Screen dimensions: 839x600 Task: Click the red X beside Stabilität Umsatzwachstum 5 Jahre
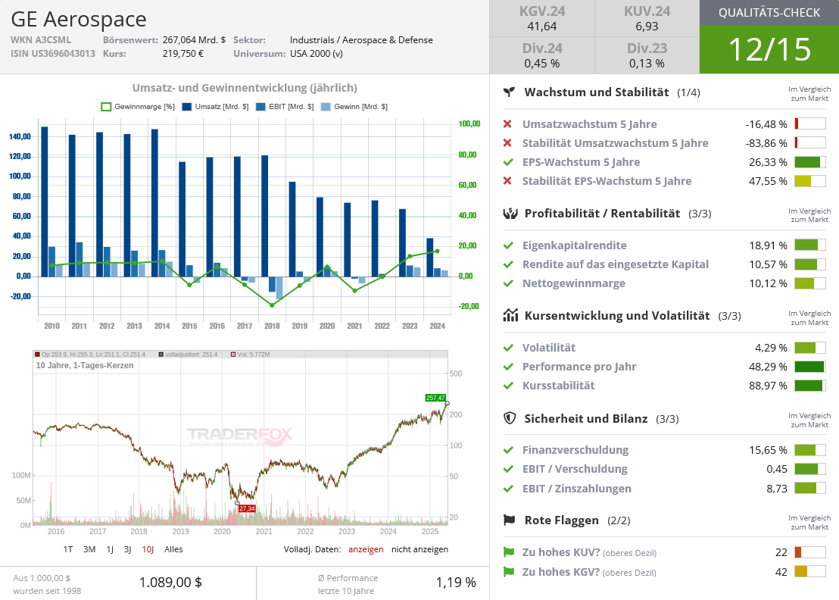[508, 143]
